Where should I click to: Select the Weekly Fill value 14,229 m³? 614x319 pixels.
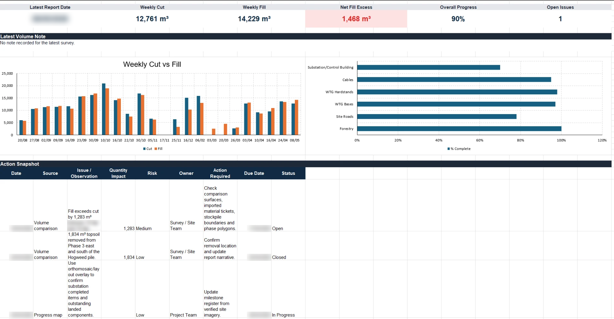pos(254,19)
